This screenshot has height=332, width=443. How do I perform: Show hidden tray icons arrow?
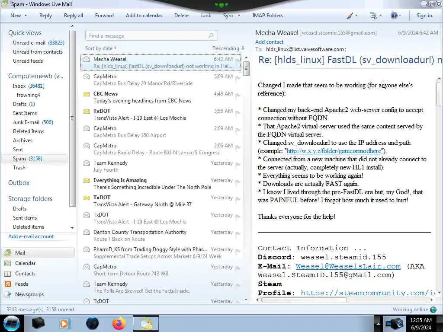378,324
